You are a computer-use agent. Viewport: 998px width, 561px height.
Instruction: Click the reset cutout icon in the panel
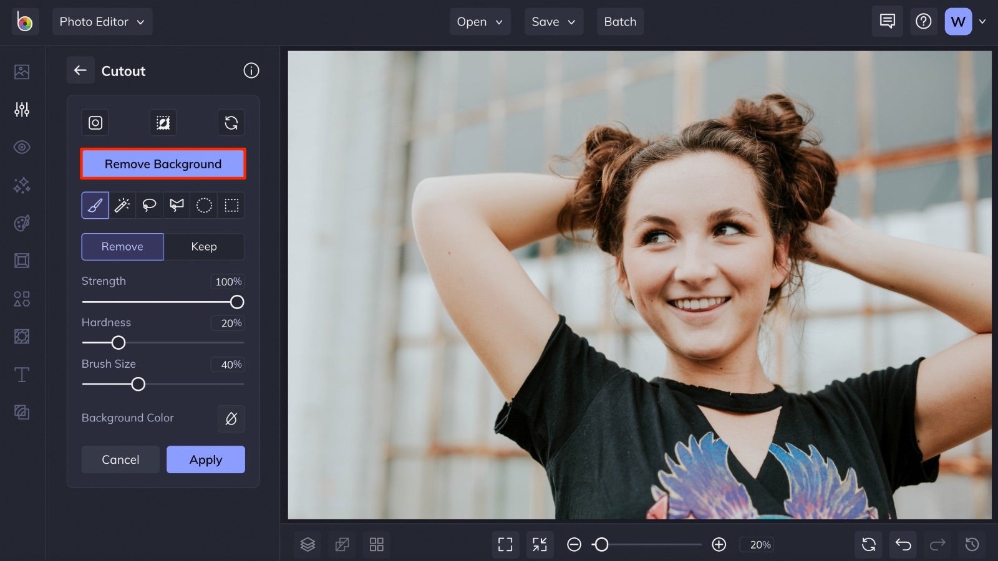point(231,122)
